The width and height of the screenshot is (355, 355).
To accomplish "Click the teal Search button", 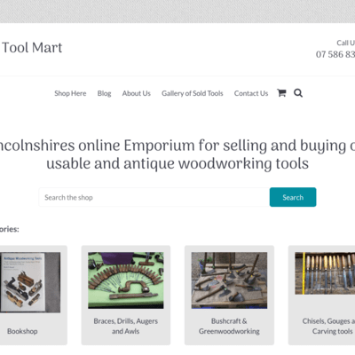I will point(293,197).
